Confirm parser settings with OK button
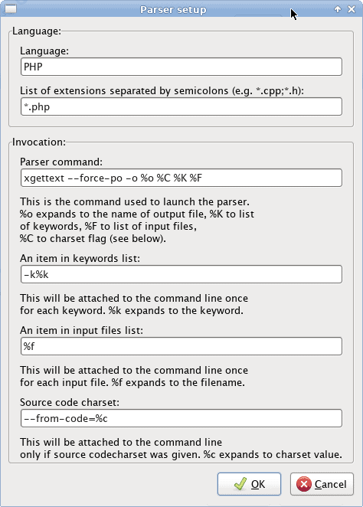 (249, 484)
